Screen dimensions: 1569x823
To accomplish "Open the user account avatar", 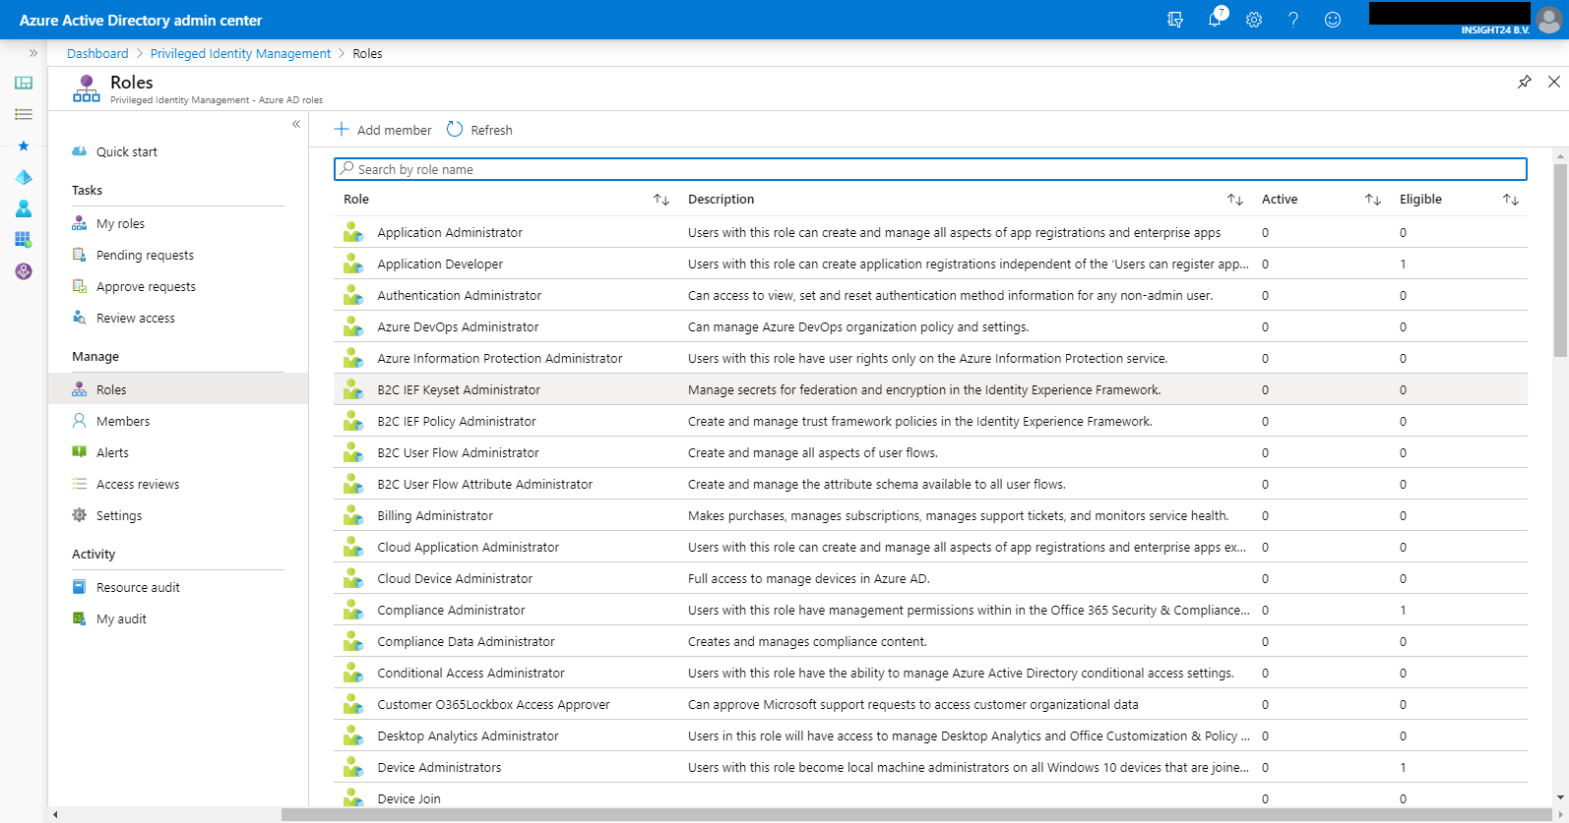I will (1549, 21).
